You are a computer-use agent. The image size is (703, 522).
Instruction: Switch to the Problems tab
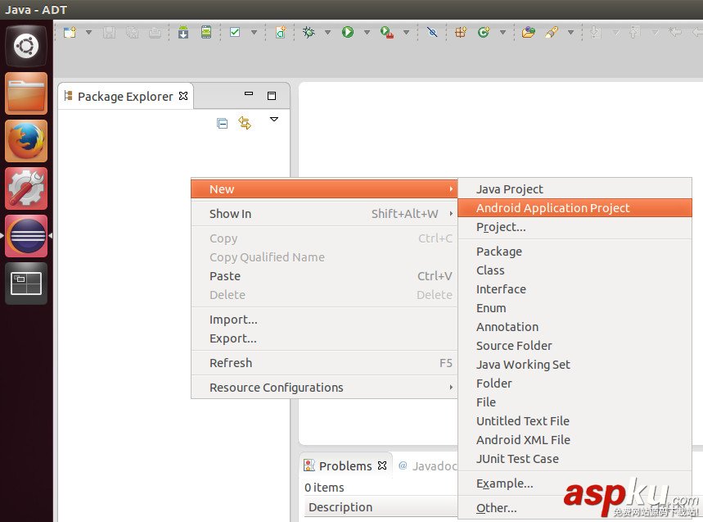click(x=345, y=466)
